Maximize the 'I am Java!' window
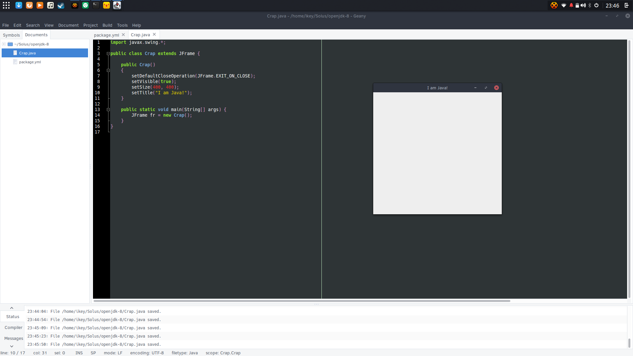The height and width of the screenshot is (356, 633). coord(486,88)
